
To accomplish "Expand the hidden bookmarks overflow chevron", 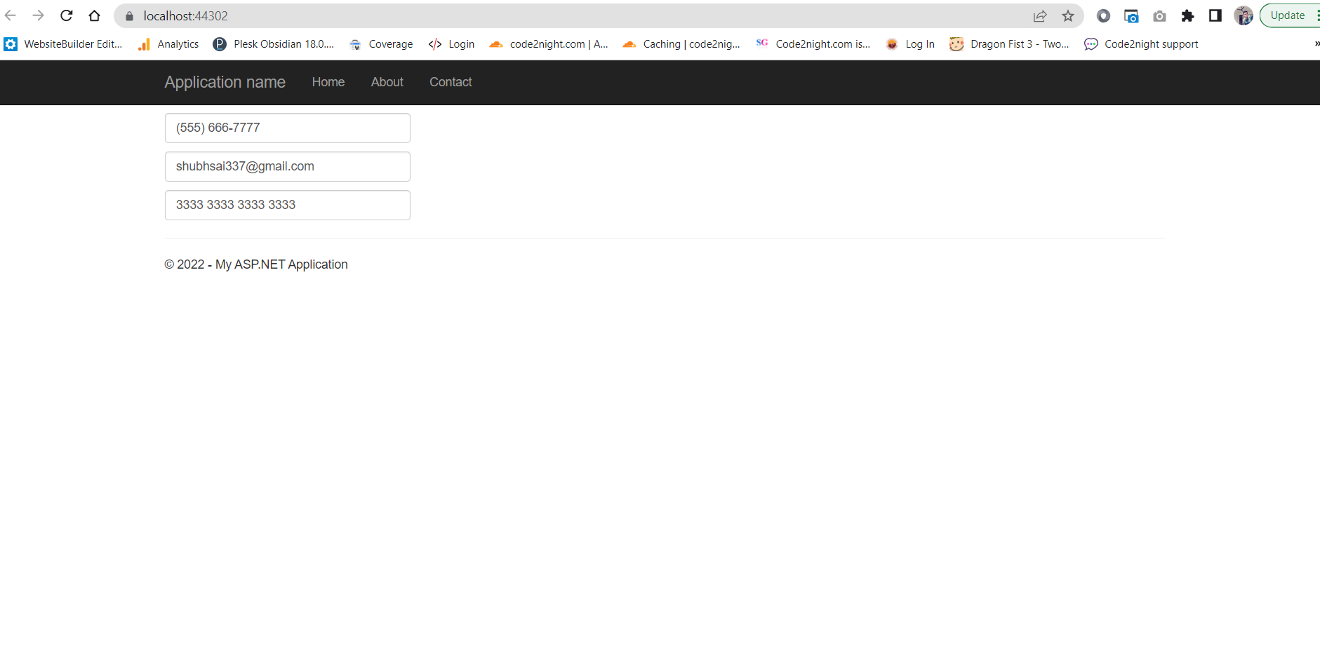I will (1316, 43).
